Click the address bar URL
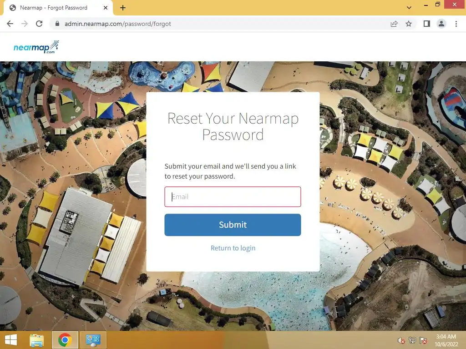466x349 pixels. tap(118, 24)
